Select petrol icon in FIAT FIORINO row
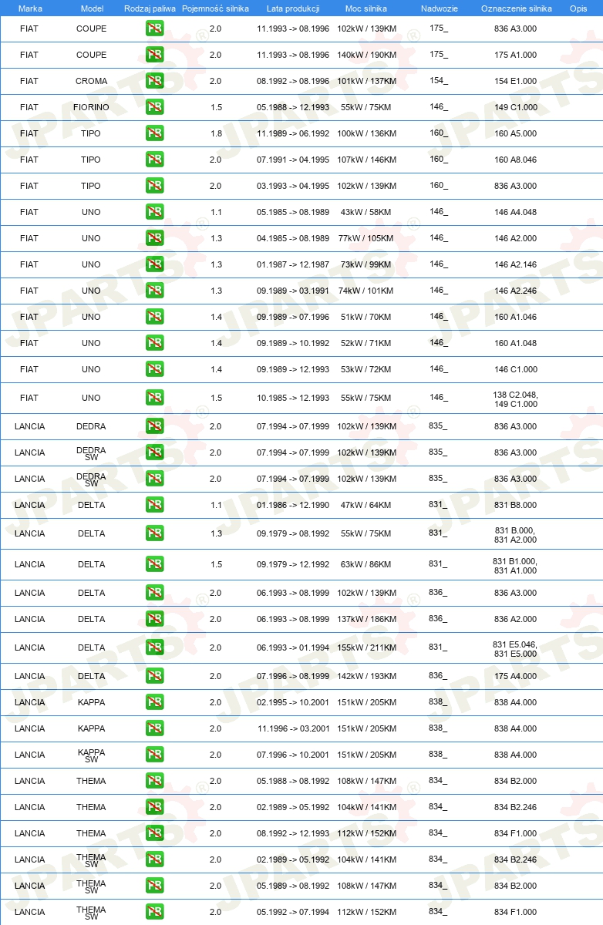This screenshot has width=603, height=925. tap(154, 107)
